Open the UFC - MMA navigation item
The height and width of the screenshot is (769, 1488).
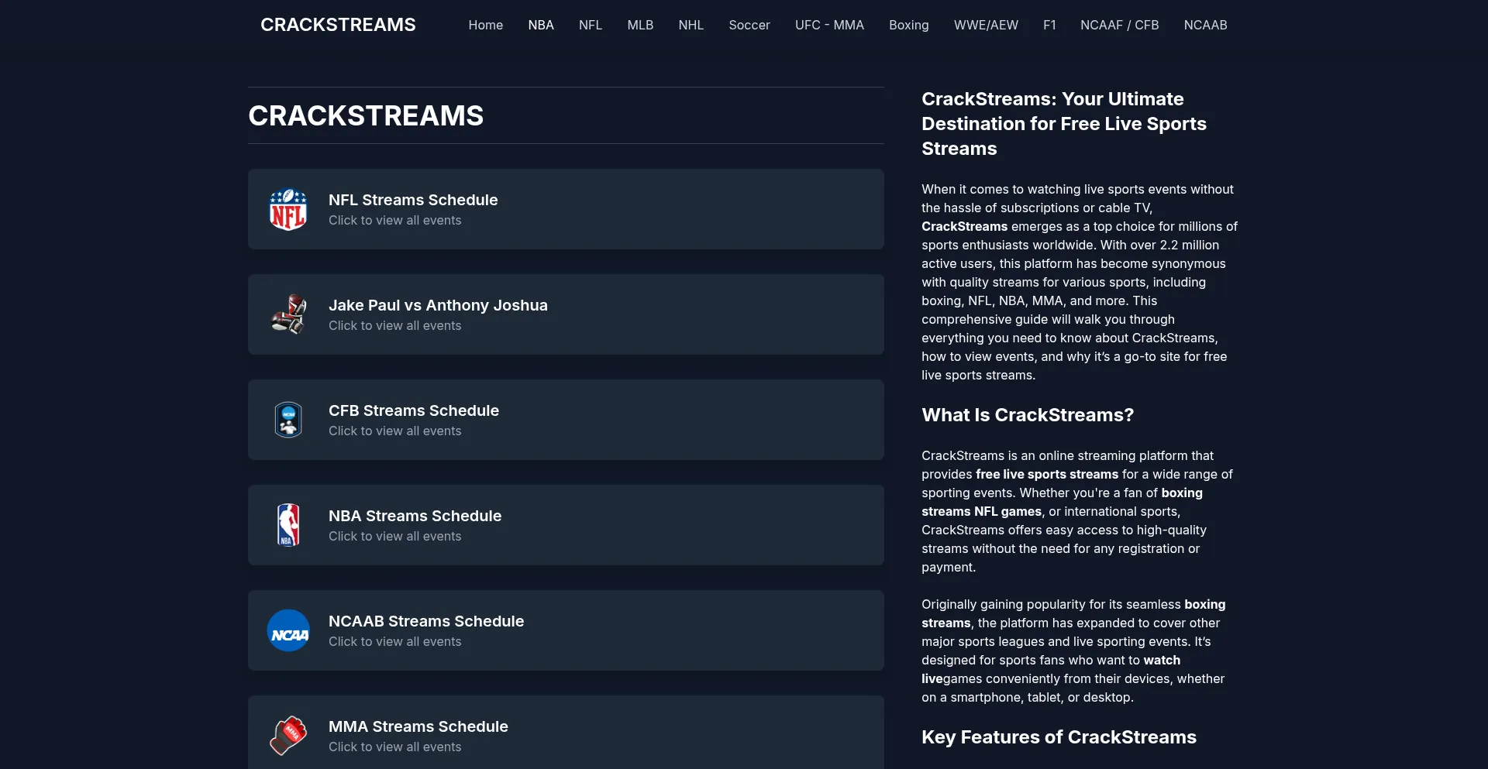pos(828,25)
